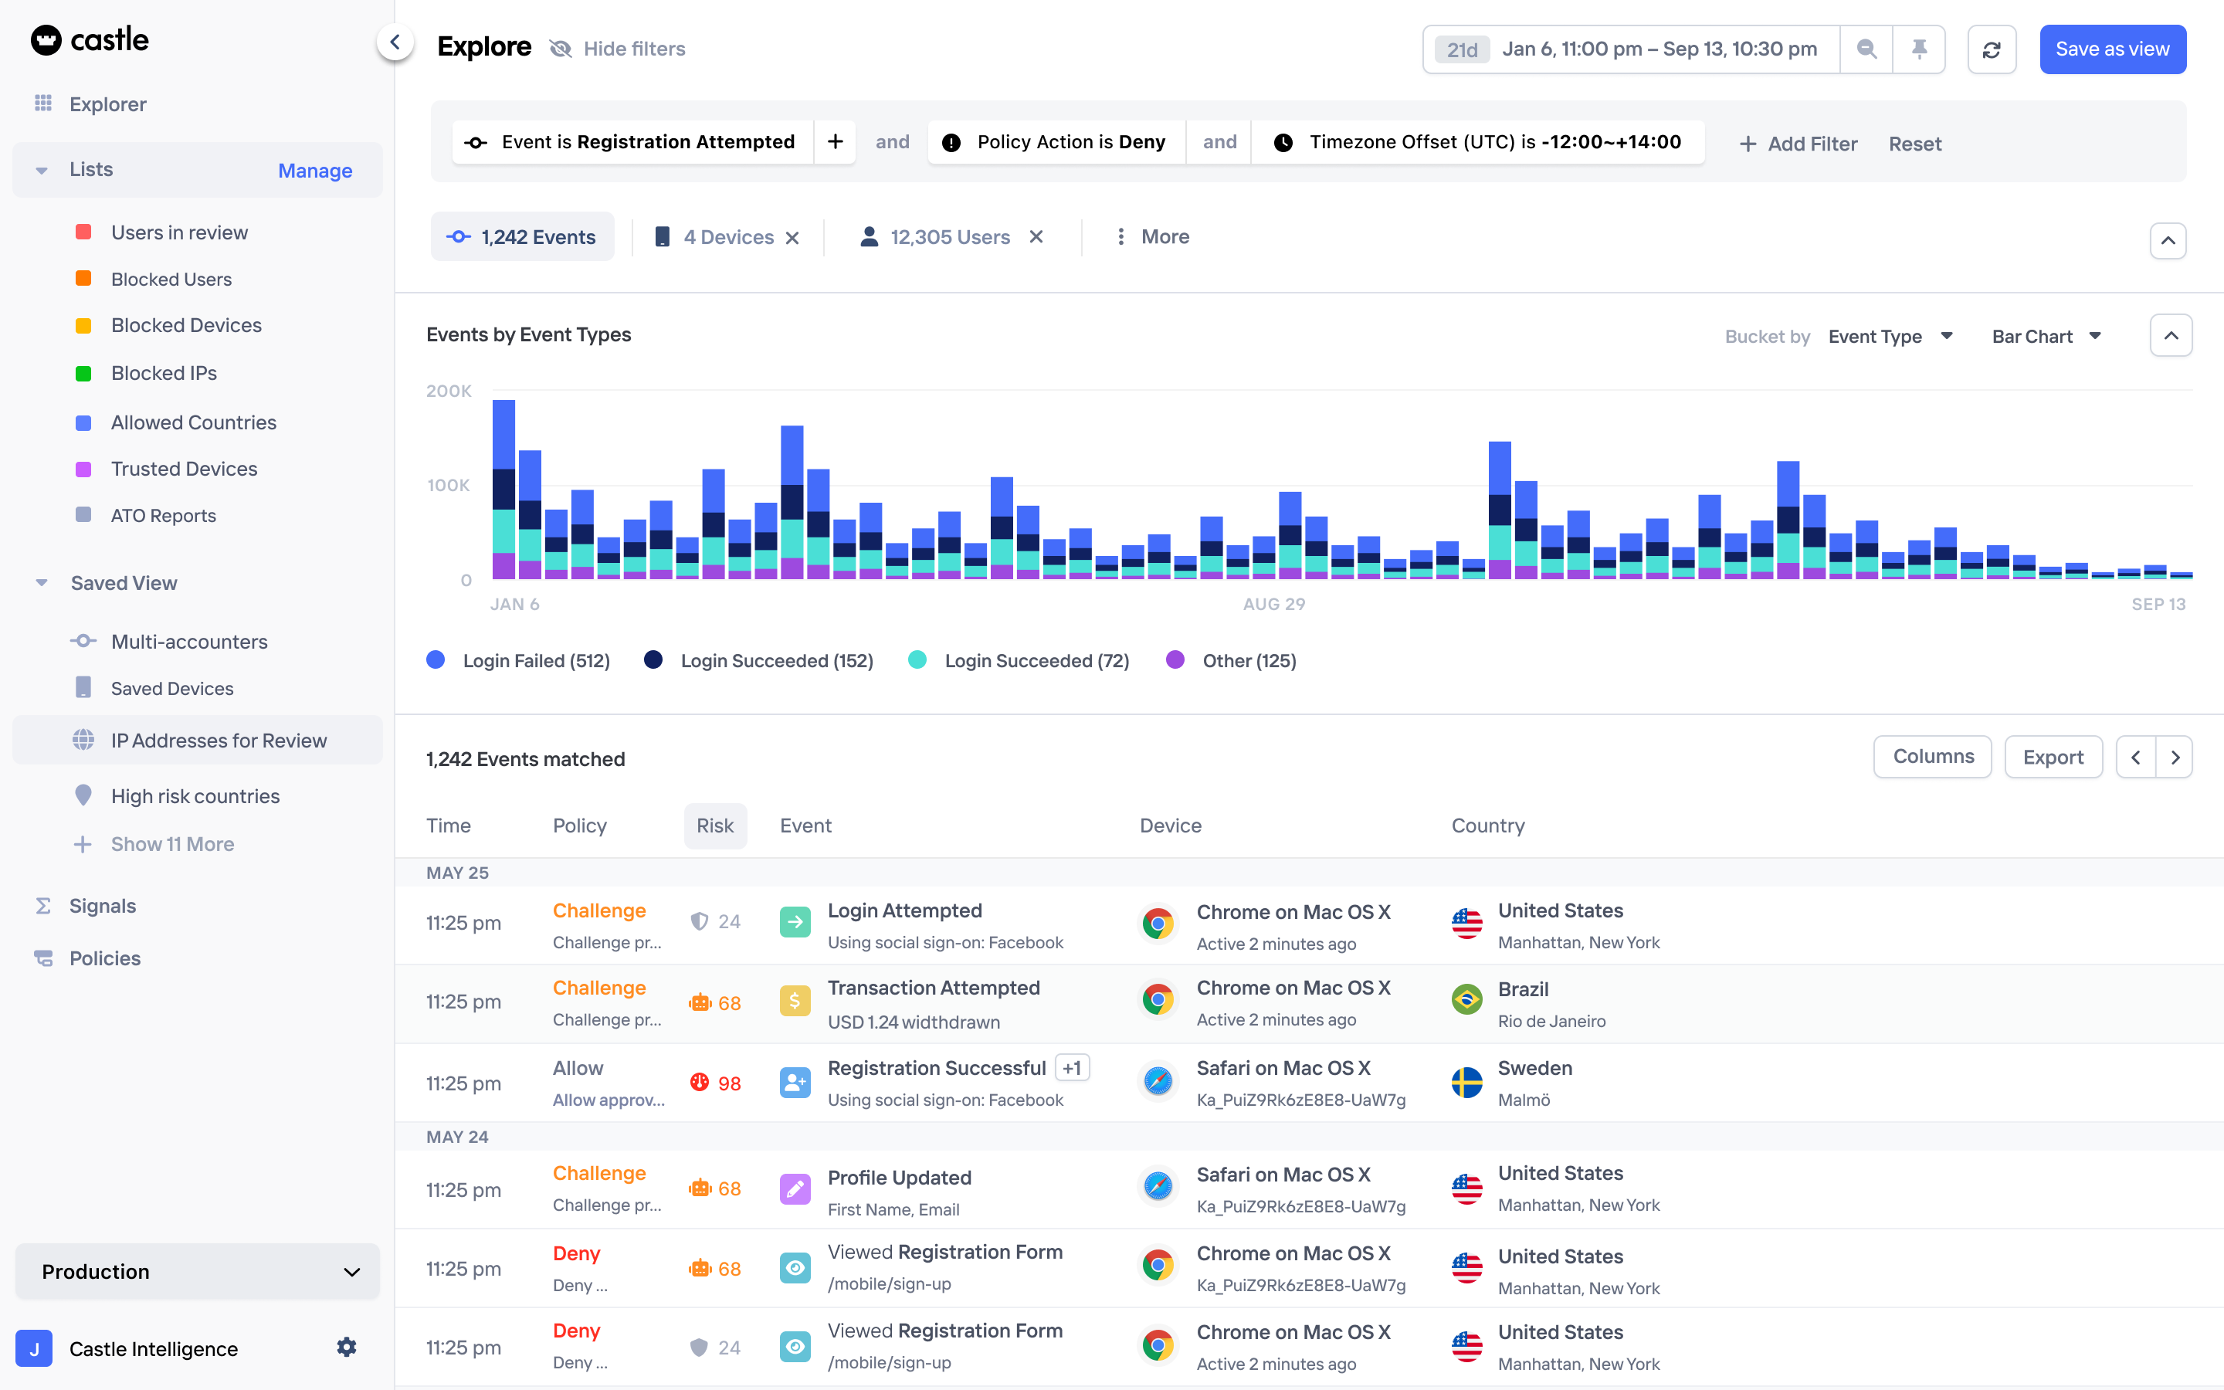This screenshot has width=2224, height=1390.
Task: Click Save as view button
Action: click(2112, 49)
